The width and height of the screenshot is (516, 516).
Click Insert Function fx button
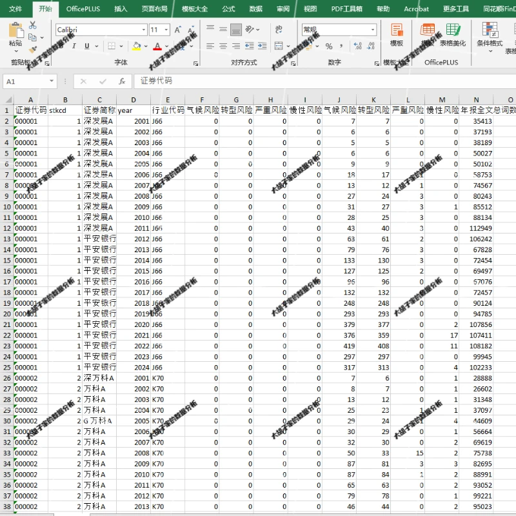(122, 81)
